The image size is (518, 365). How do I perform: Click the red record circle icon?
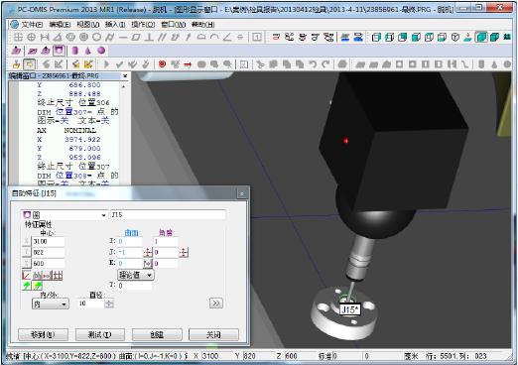point(162,63)
